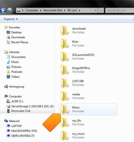Click the Podcasts library icon
134x142 pixels.
point(8,72)
